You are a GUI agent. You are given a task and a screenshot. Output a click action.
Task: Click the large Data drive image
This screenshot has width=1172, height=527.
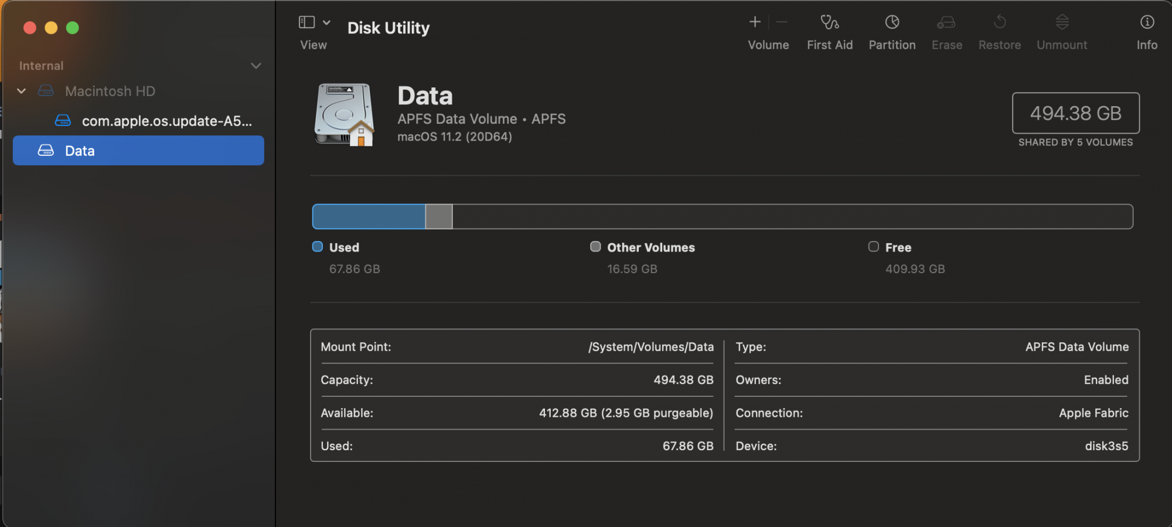(x=345, y=114)
